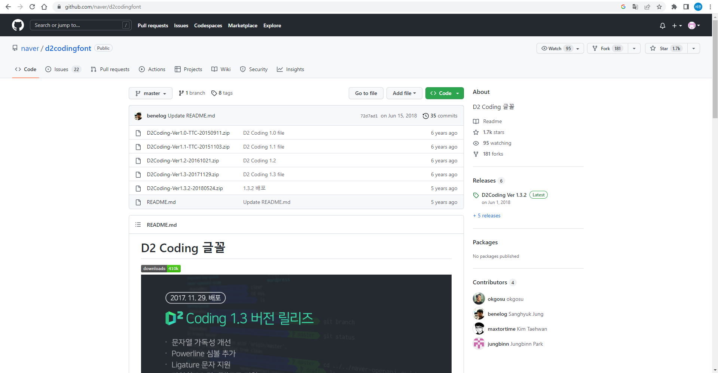
Task: Open the naver owner link
Action: click(30, 48)
